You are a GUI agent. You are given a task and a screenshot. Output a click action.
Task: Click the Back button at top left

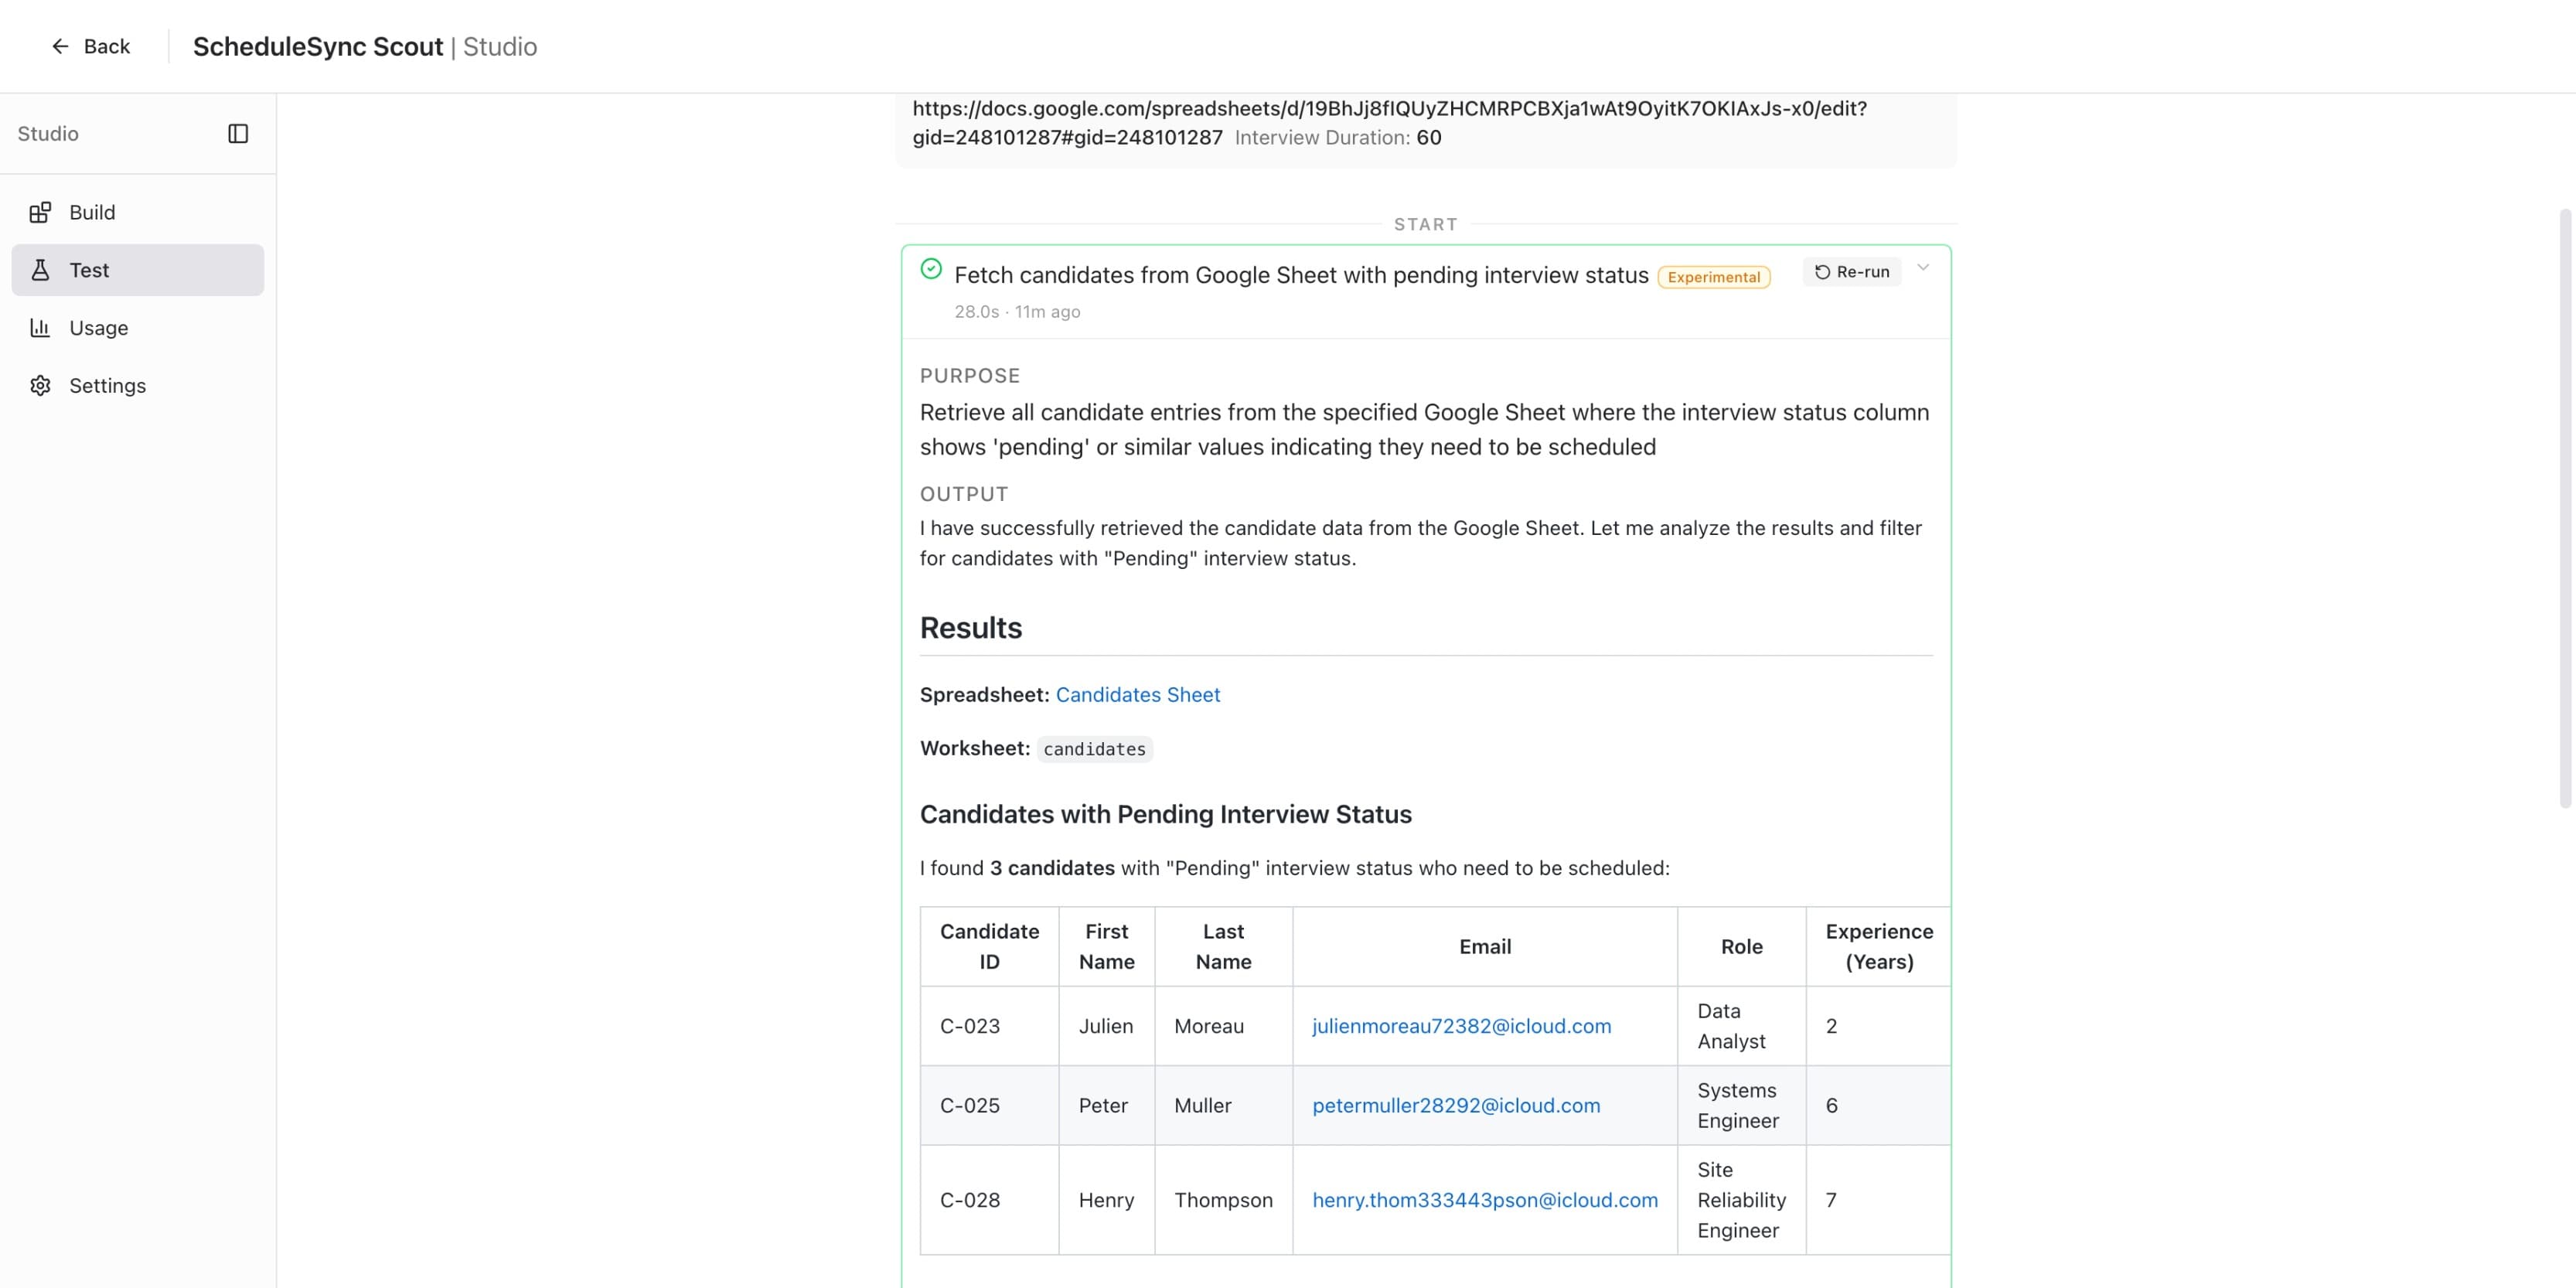[x=91, y=46]
